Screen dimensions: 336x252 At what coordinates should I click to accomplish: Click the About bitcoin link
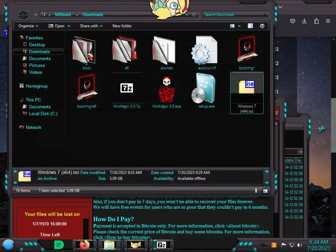pyautogui.click(x=242, y=226)
